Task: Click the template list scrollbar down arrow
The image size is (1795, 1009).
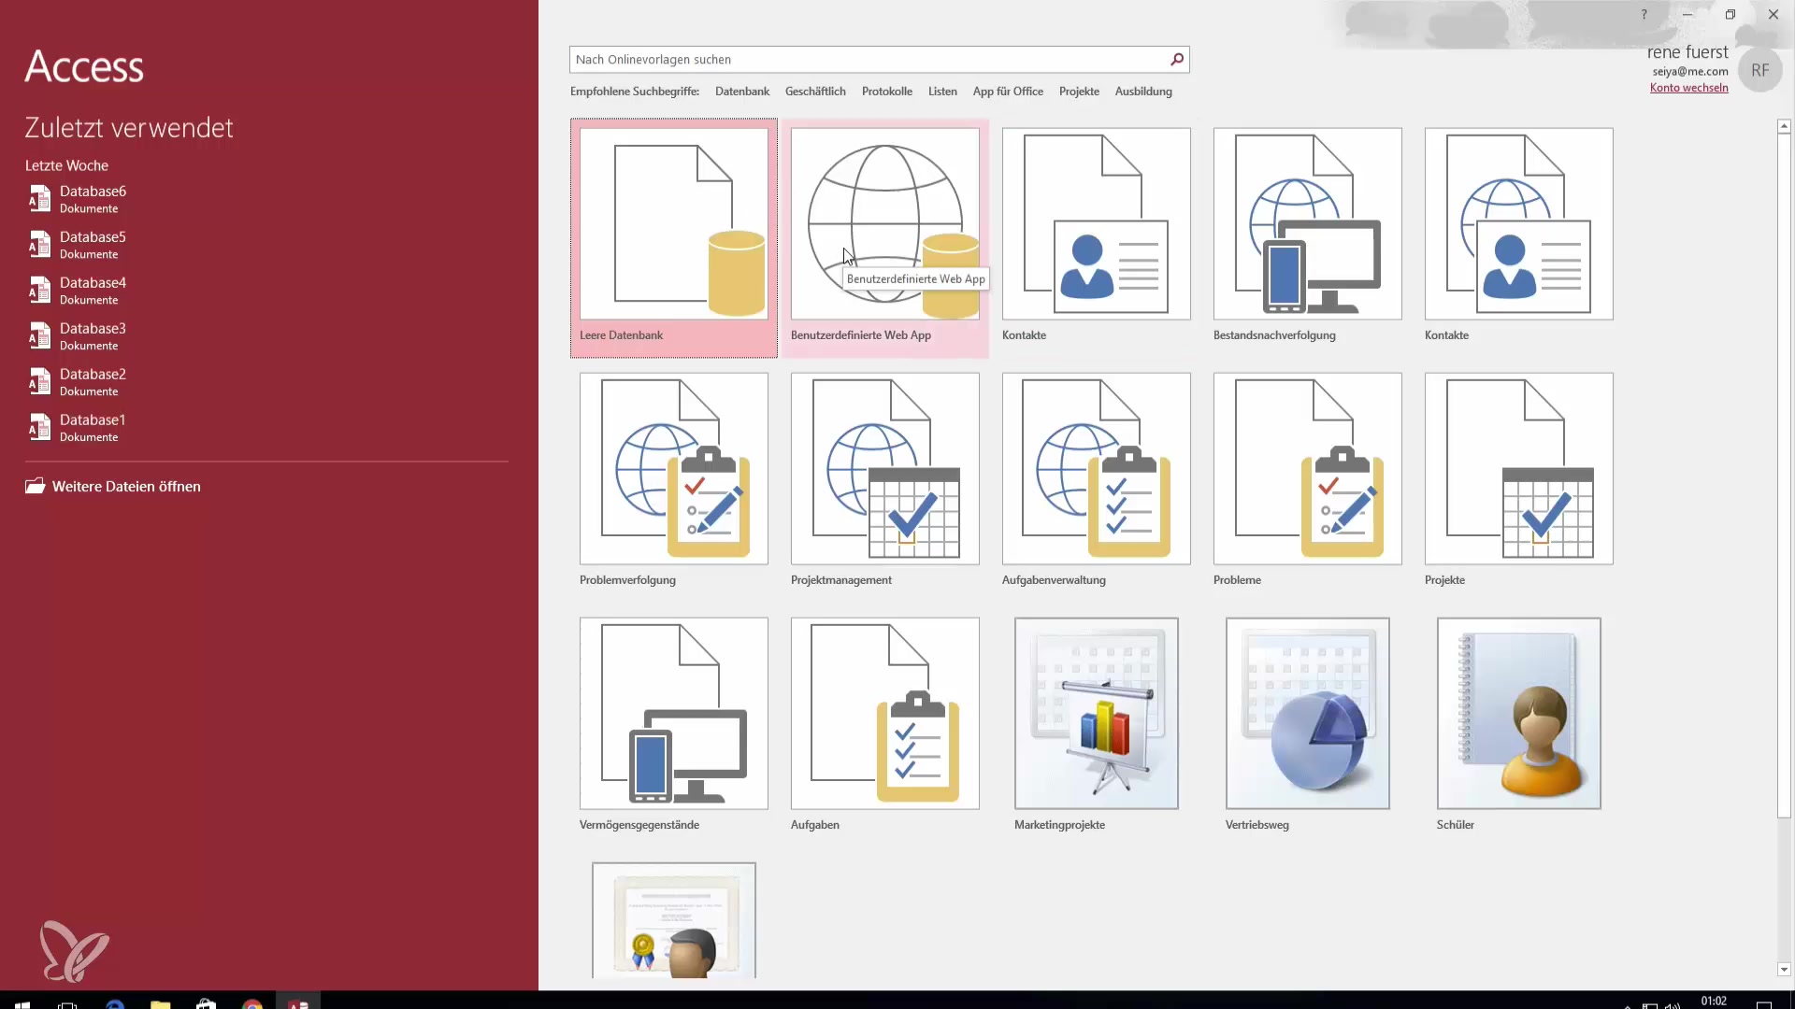Action: pyautogui.click(x=1784, y=970)
